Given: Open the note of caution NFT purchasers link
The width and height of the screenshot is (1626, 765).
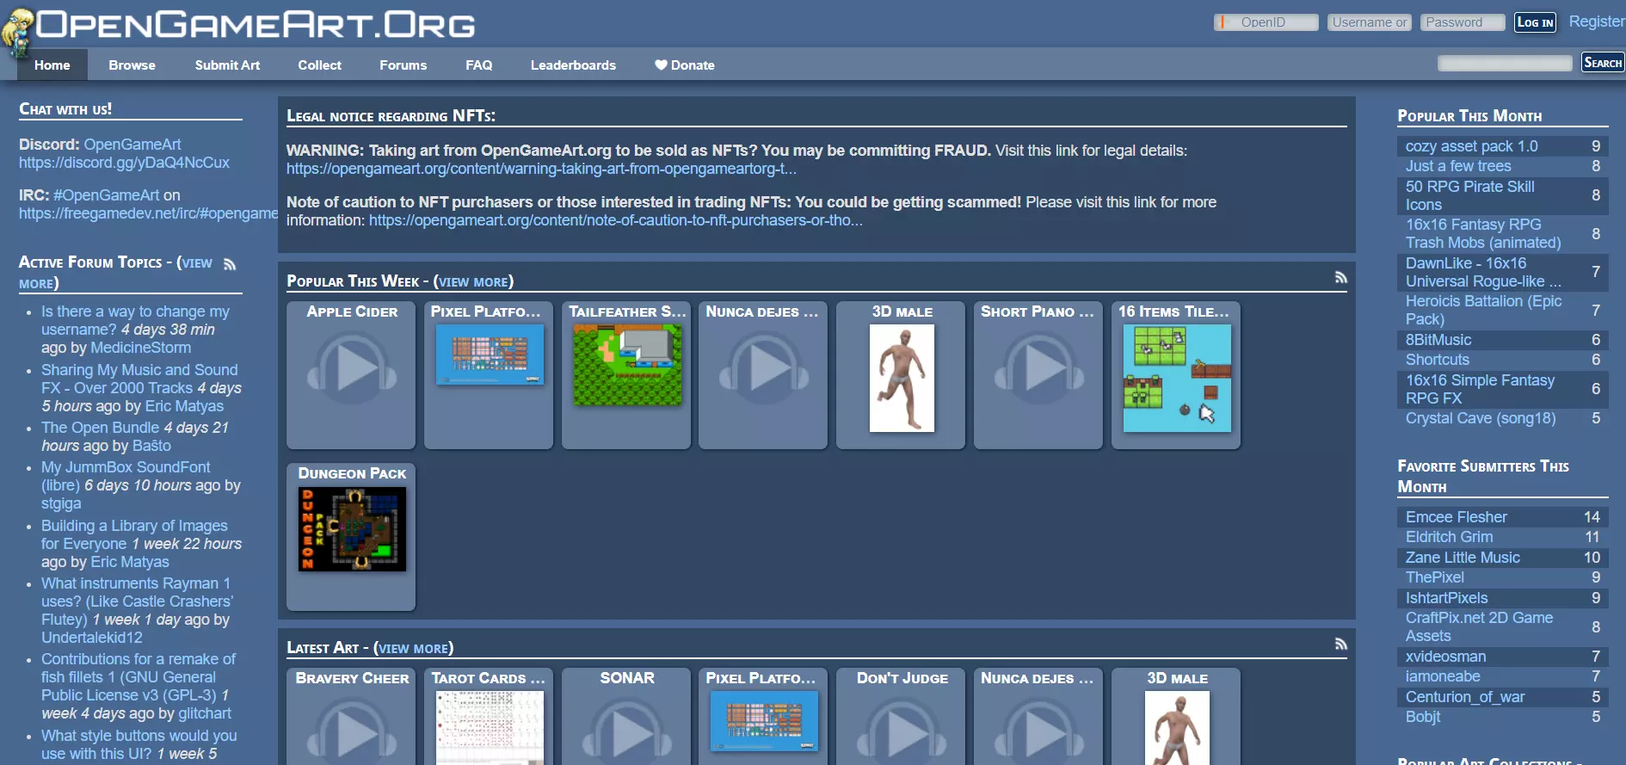Looking at the screenshot, I should [x=615, y=220].
